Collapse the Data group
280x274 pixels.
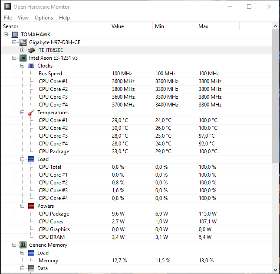click(x=22, y=268)
